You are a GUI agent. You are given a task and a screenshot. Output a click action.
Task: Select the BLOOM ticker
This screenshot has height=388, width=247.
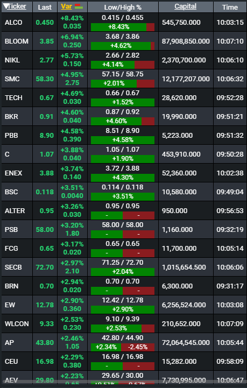(x=17, y=41)
